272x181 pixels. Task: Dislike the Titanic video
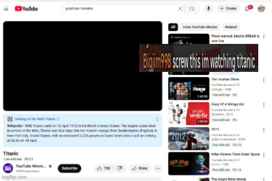pyautogui.click(x=120, y=168)
